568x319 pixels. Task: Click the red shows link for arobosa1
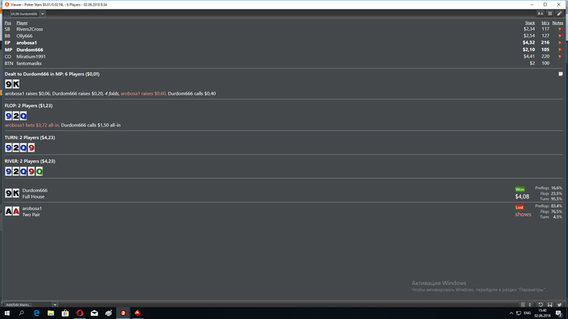(x=523, y=215)
